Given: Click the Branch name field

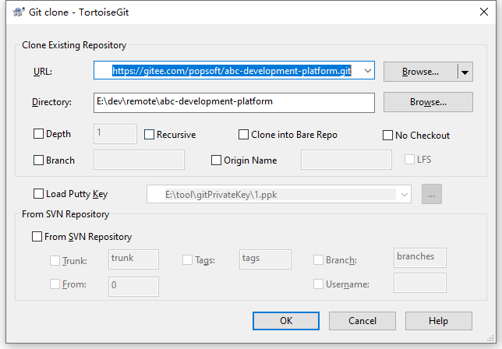Looking at the screenshot, I should pyautogui.click(x=139, y=160).
